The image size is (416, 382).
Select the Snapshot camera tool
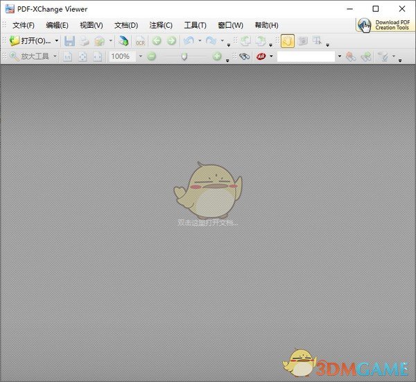(x=302, y=41)
